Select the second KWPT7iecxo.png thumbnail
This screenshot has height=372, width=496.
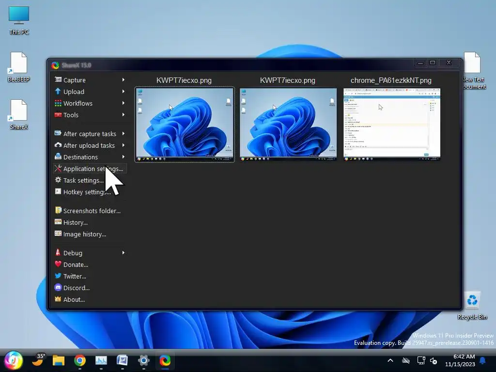pos(288,124)
